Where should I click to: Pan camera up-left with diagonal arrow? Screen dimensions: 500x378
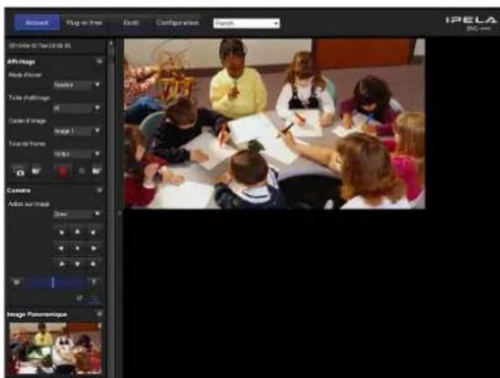61,232
